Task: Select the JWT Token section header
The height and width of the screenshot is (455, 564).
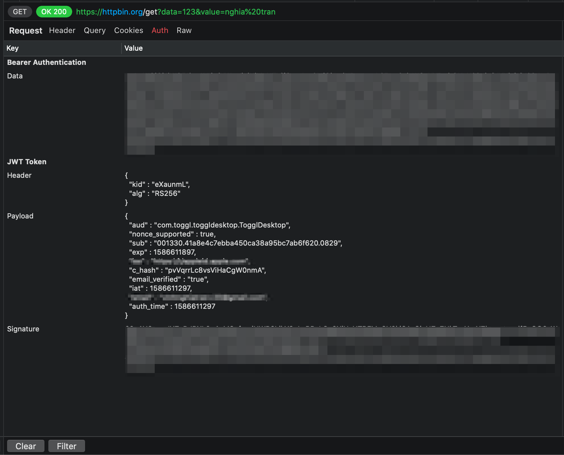Action: [x=27, y=161]
